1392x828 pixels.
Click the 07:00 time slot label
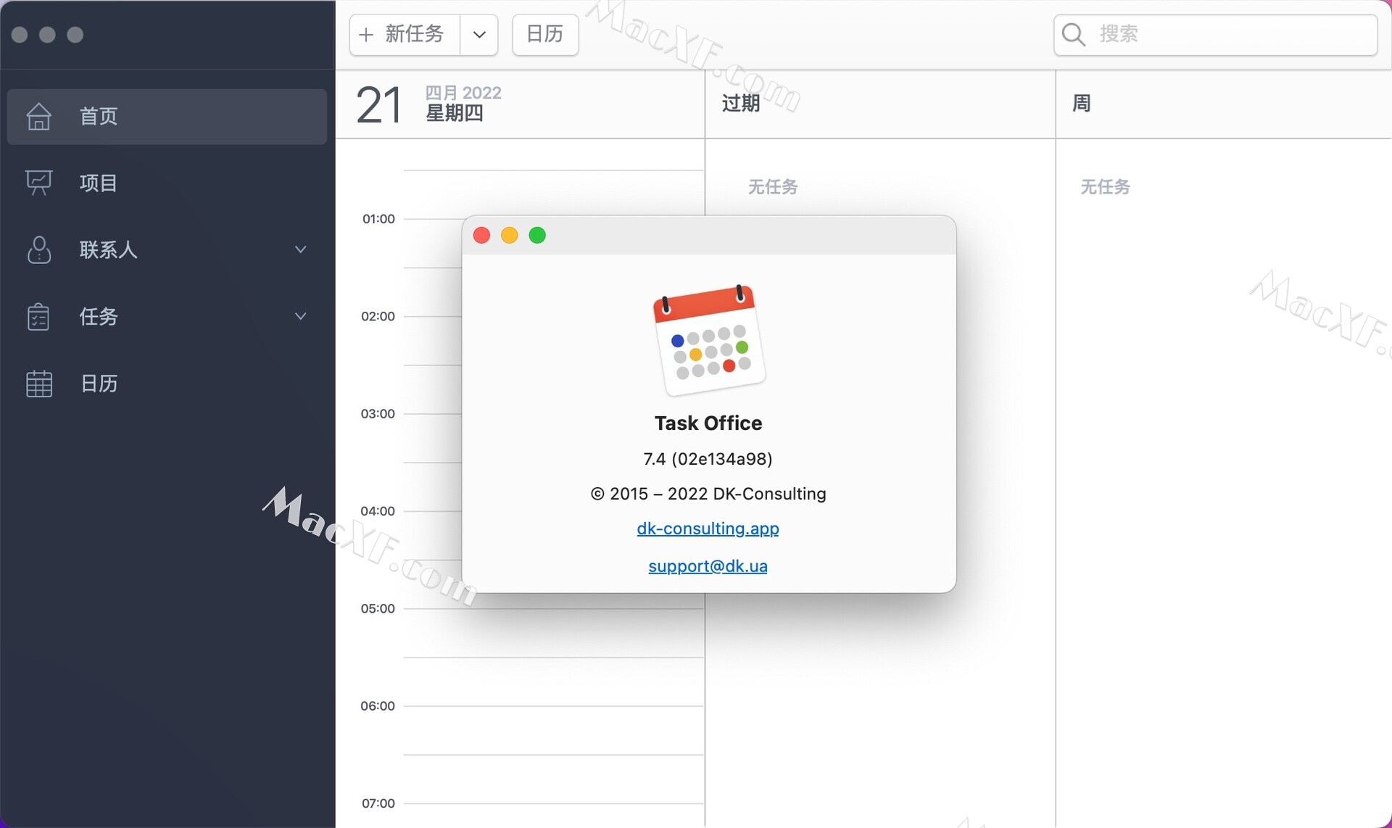pos(378,803)
